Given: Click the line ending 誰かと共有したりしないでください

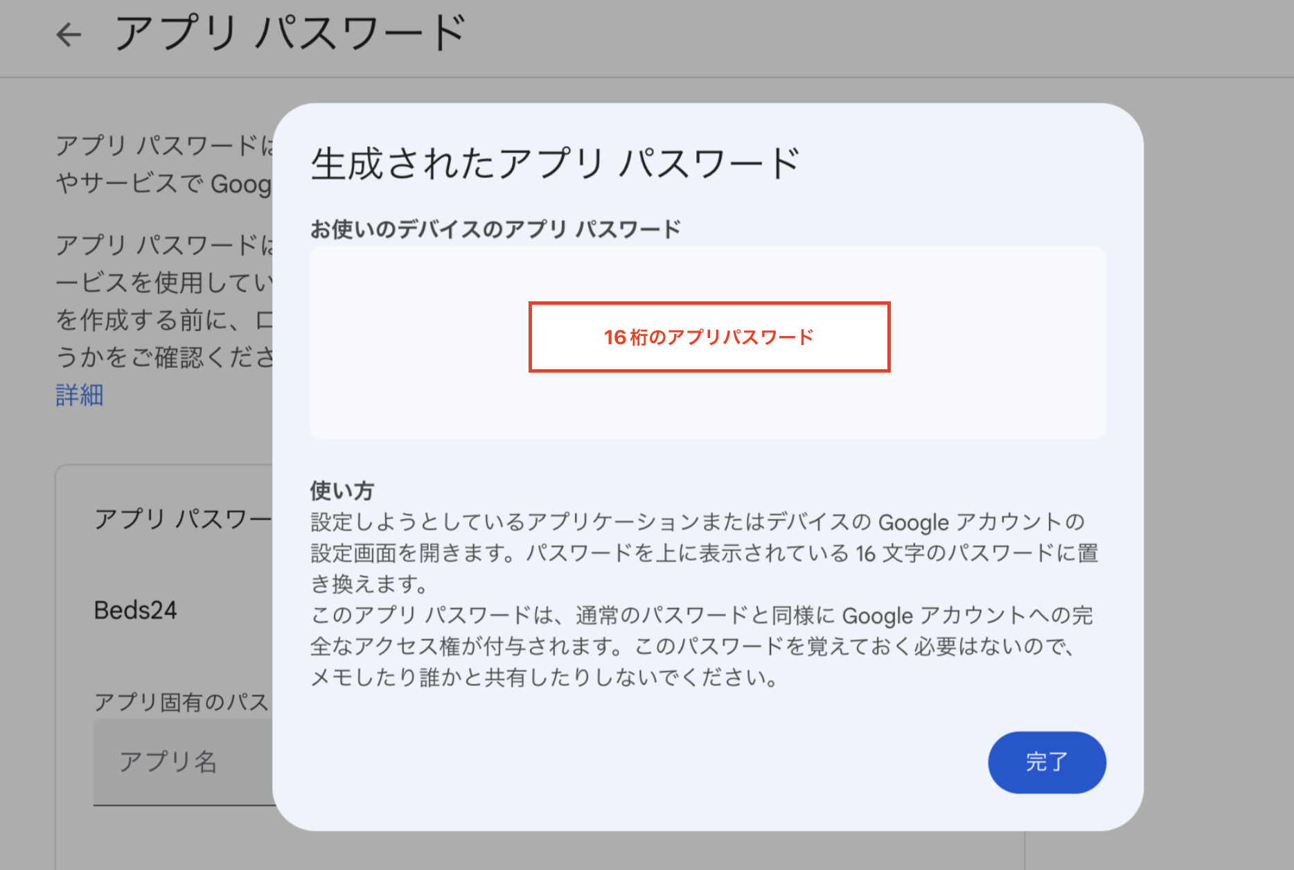Looking at the screenshot, I should point(544,677).
